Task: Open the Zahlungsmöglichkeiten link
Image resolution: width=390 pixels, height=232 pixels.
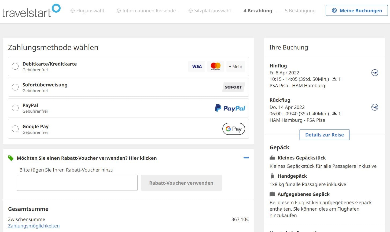Action: click(x=34, y=226)
